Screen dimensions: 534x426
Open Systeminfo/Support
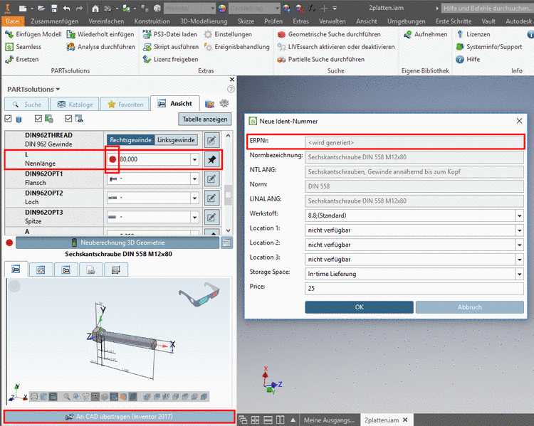(489, 47)
